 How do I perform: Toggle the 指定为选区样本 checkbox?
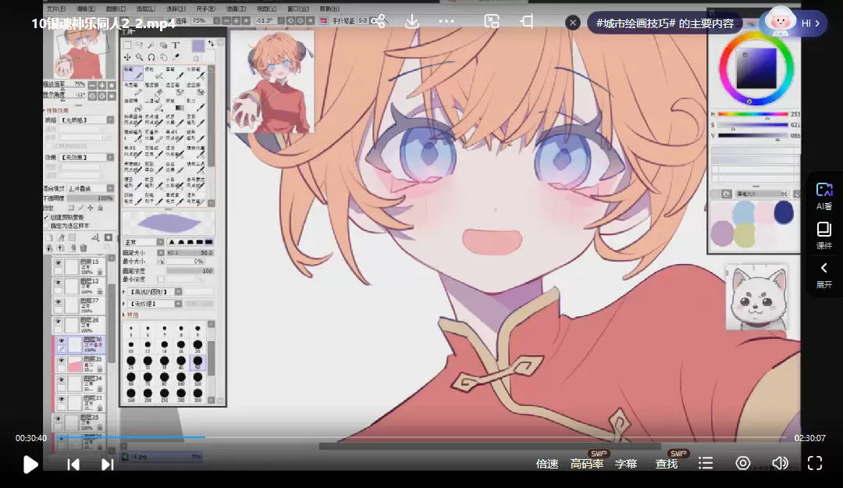[x=46, y=226]
